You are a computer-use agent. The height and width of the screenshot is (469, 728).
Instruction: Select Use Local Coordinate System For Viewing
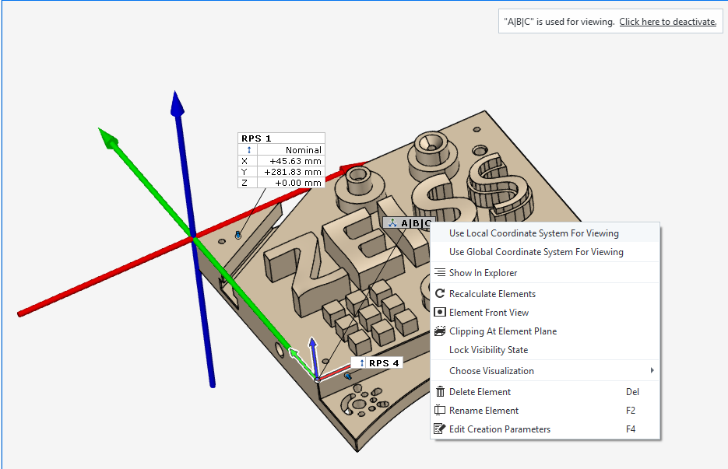coord(533,233)
